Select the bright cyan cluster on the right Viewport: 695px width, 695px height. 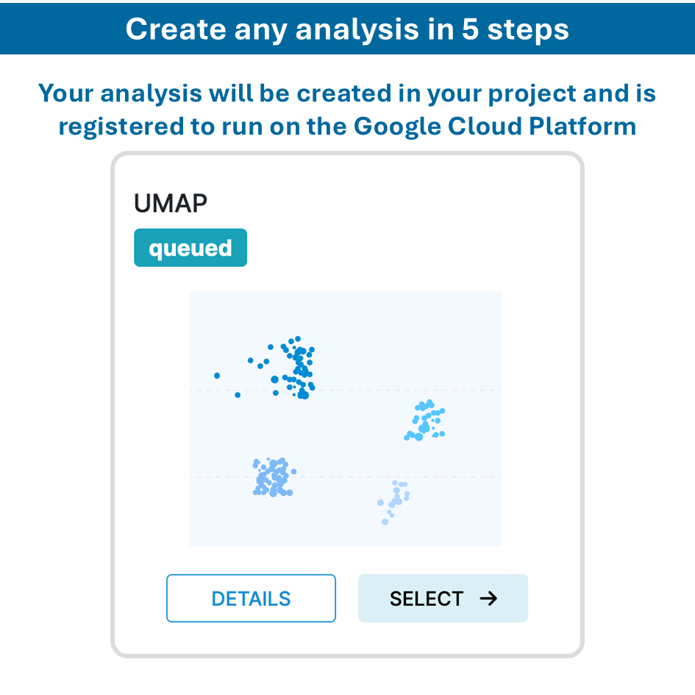click(x=425, y=421)
